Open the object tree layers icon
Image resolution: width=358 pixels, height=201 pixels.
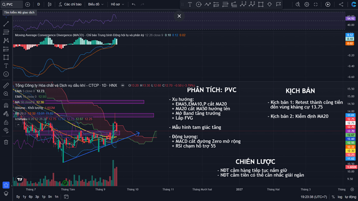pyautogui.click(x=6, y=193)
